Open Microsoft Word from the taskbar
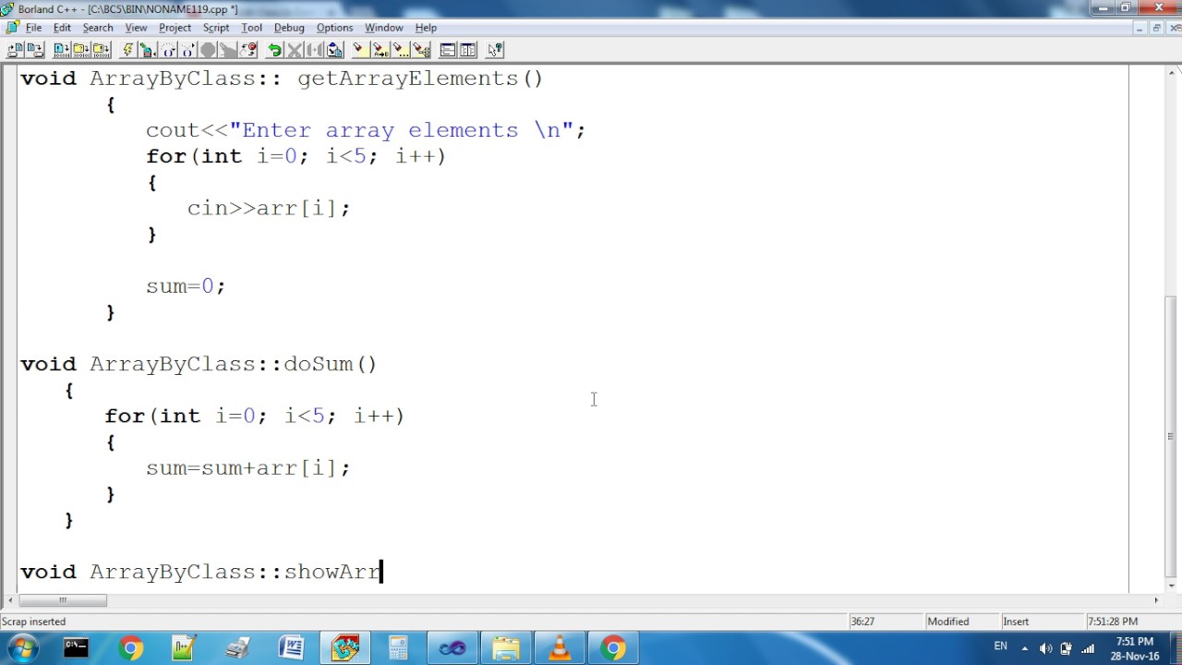Screen dimensions: 1182x665 tap(291, 648)
